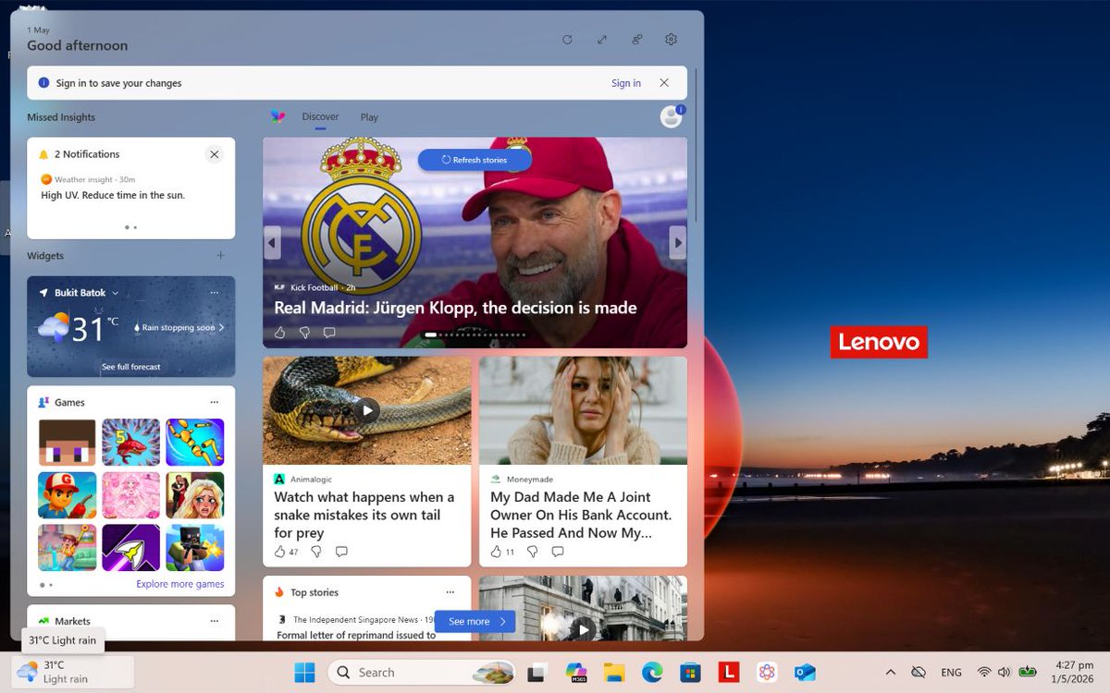Click Explore more games link
The height and width of the screenshot is (693, 1110).
pos(180,584)
